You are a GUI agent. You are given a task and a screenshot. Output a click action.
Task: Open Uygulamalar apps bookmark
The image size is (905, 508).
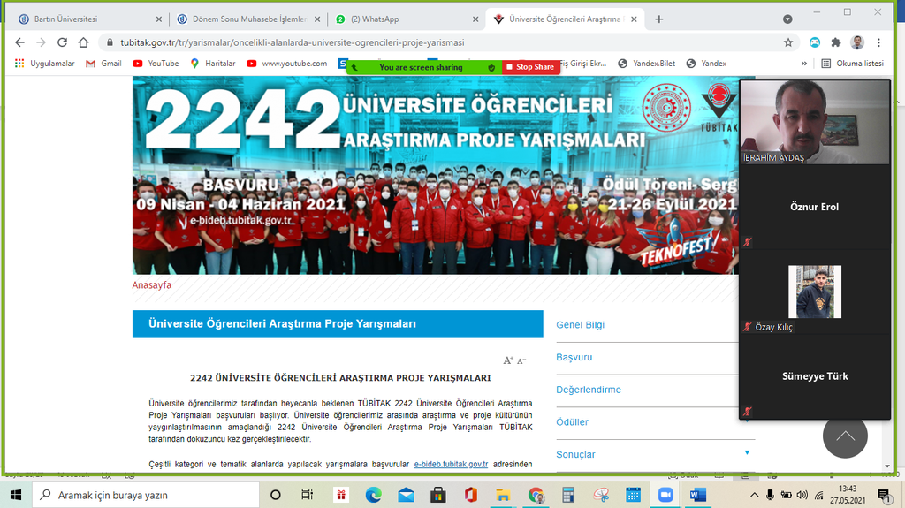[45, 64]
